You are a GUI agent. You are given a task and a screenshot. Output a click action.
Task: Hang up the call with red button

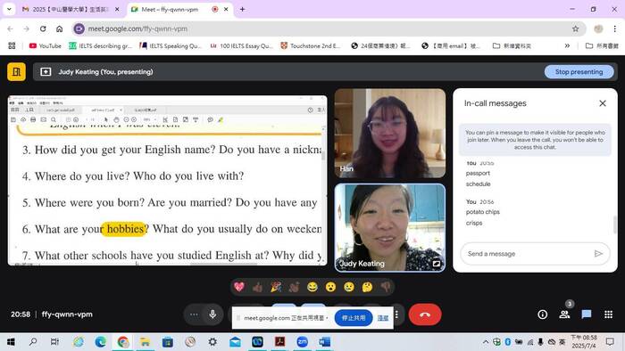click(425, 314)
